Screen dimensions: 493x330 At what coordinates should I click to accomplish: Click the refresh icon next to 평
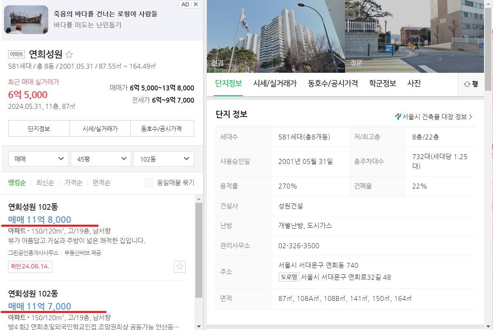(467, 84)
